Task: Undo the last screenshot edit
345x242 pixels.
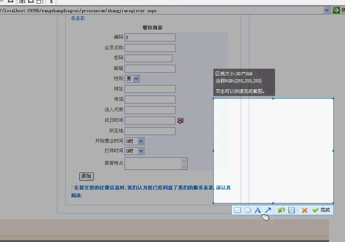Action: click(281, 210)
